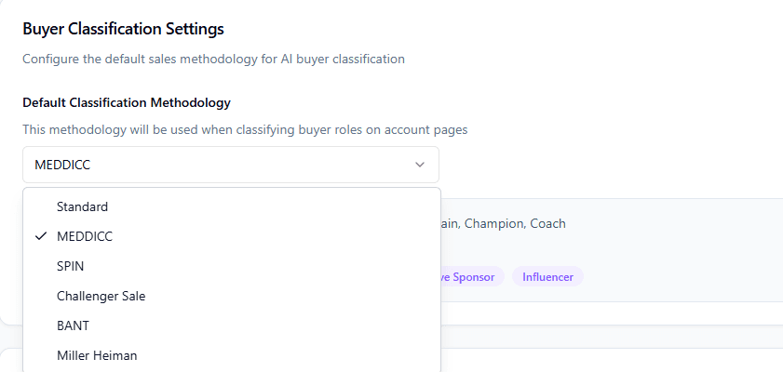Open the Default Classification Methodology combo box
This screenshot has height=372, width=783.
[x=230, y=165]
